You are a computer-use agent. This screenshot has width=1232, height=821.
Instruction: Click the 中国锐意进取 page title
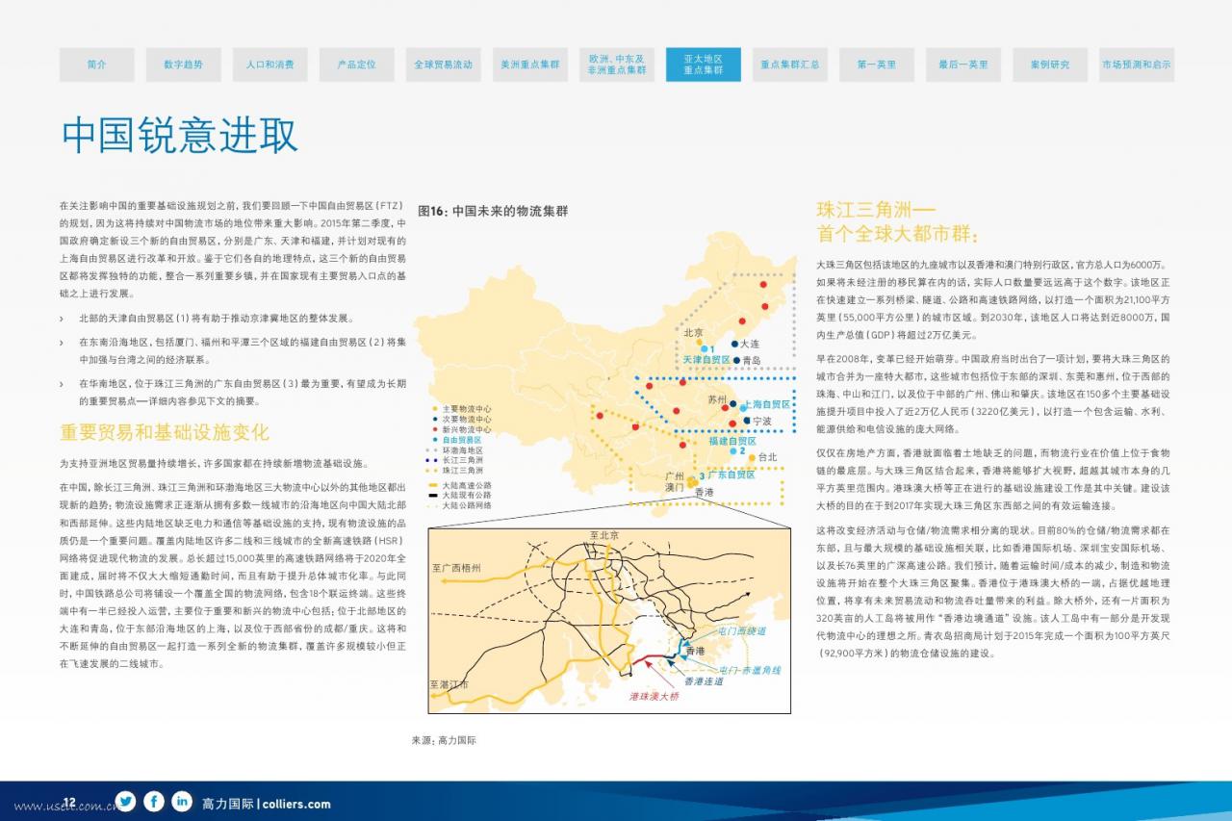point(180,136)
